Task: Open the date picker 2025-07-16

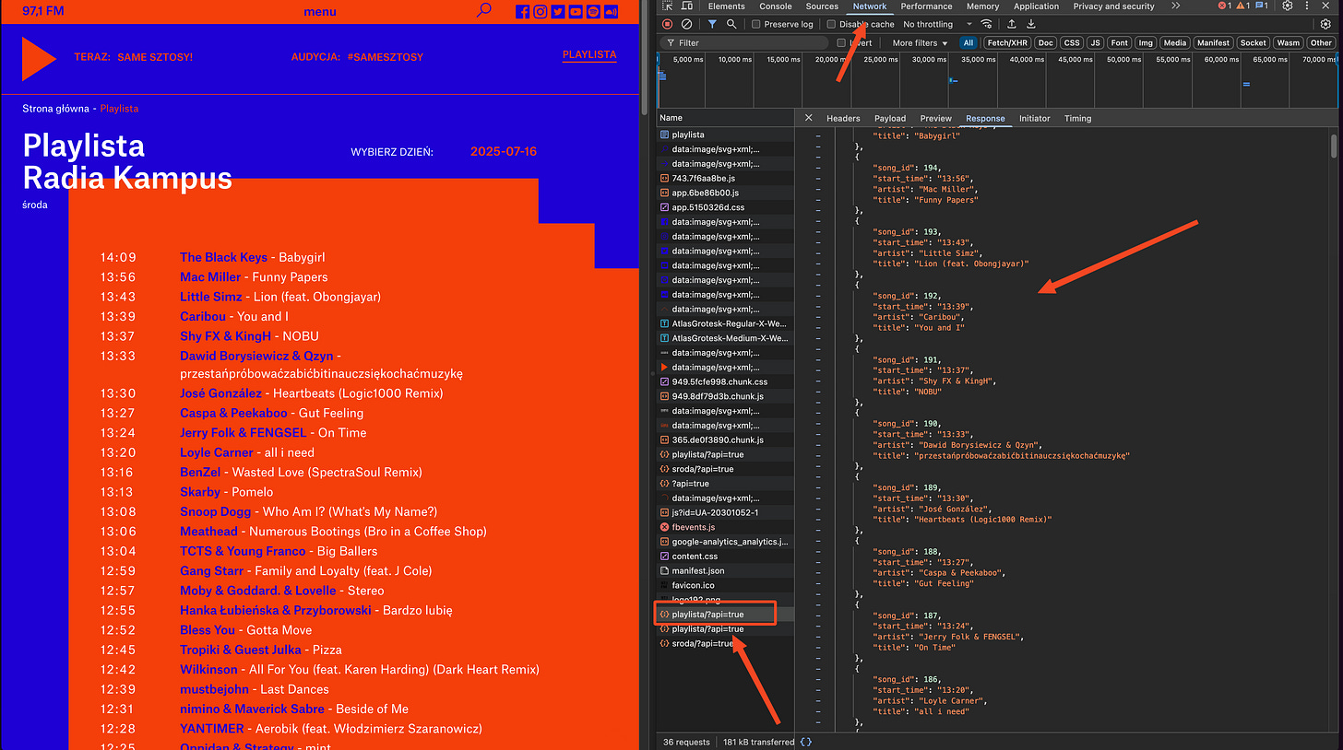Action: [503, 151]
